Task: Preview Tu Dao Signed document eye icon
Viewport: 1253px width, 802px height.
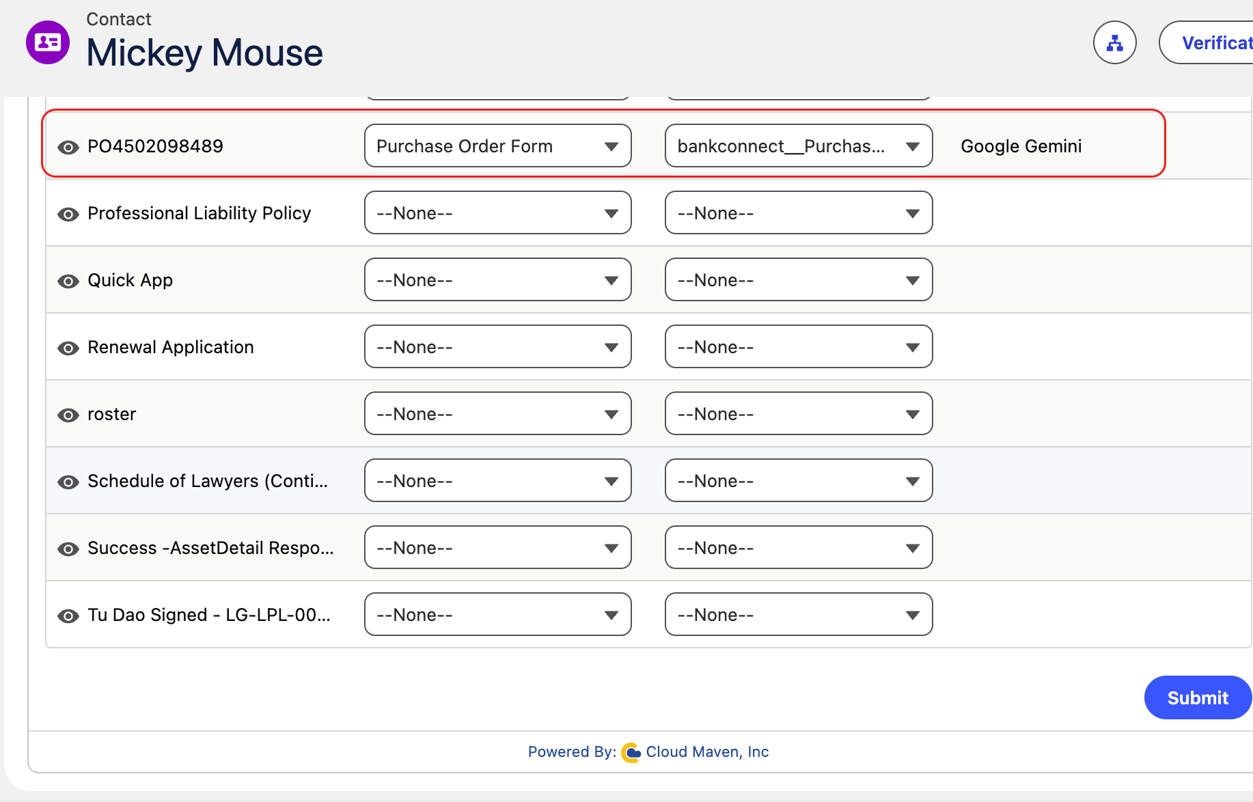Action: click(x=68, y=616)
